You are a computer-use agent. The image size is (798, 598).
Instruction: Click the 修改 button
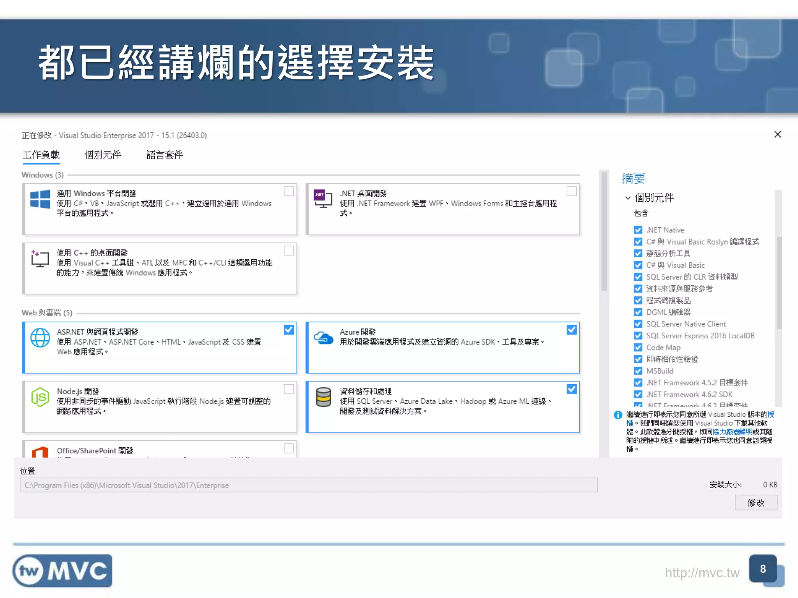click(x=756, y=503)
